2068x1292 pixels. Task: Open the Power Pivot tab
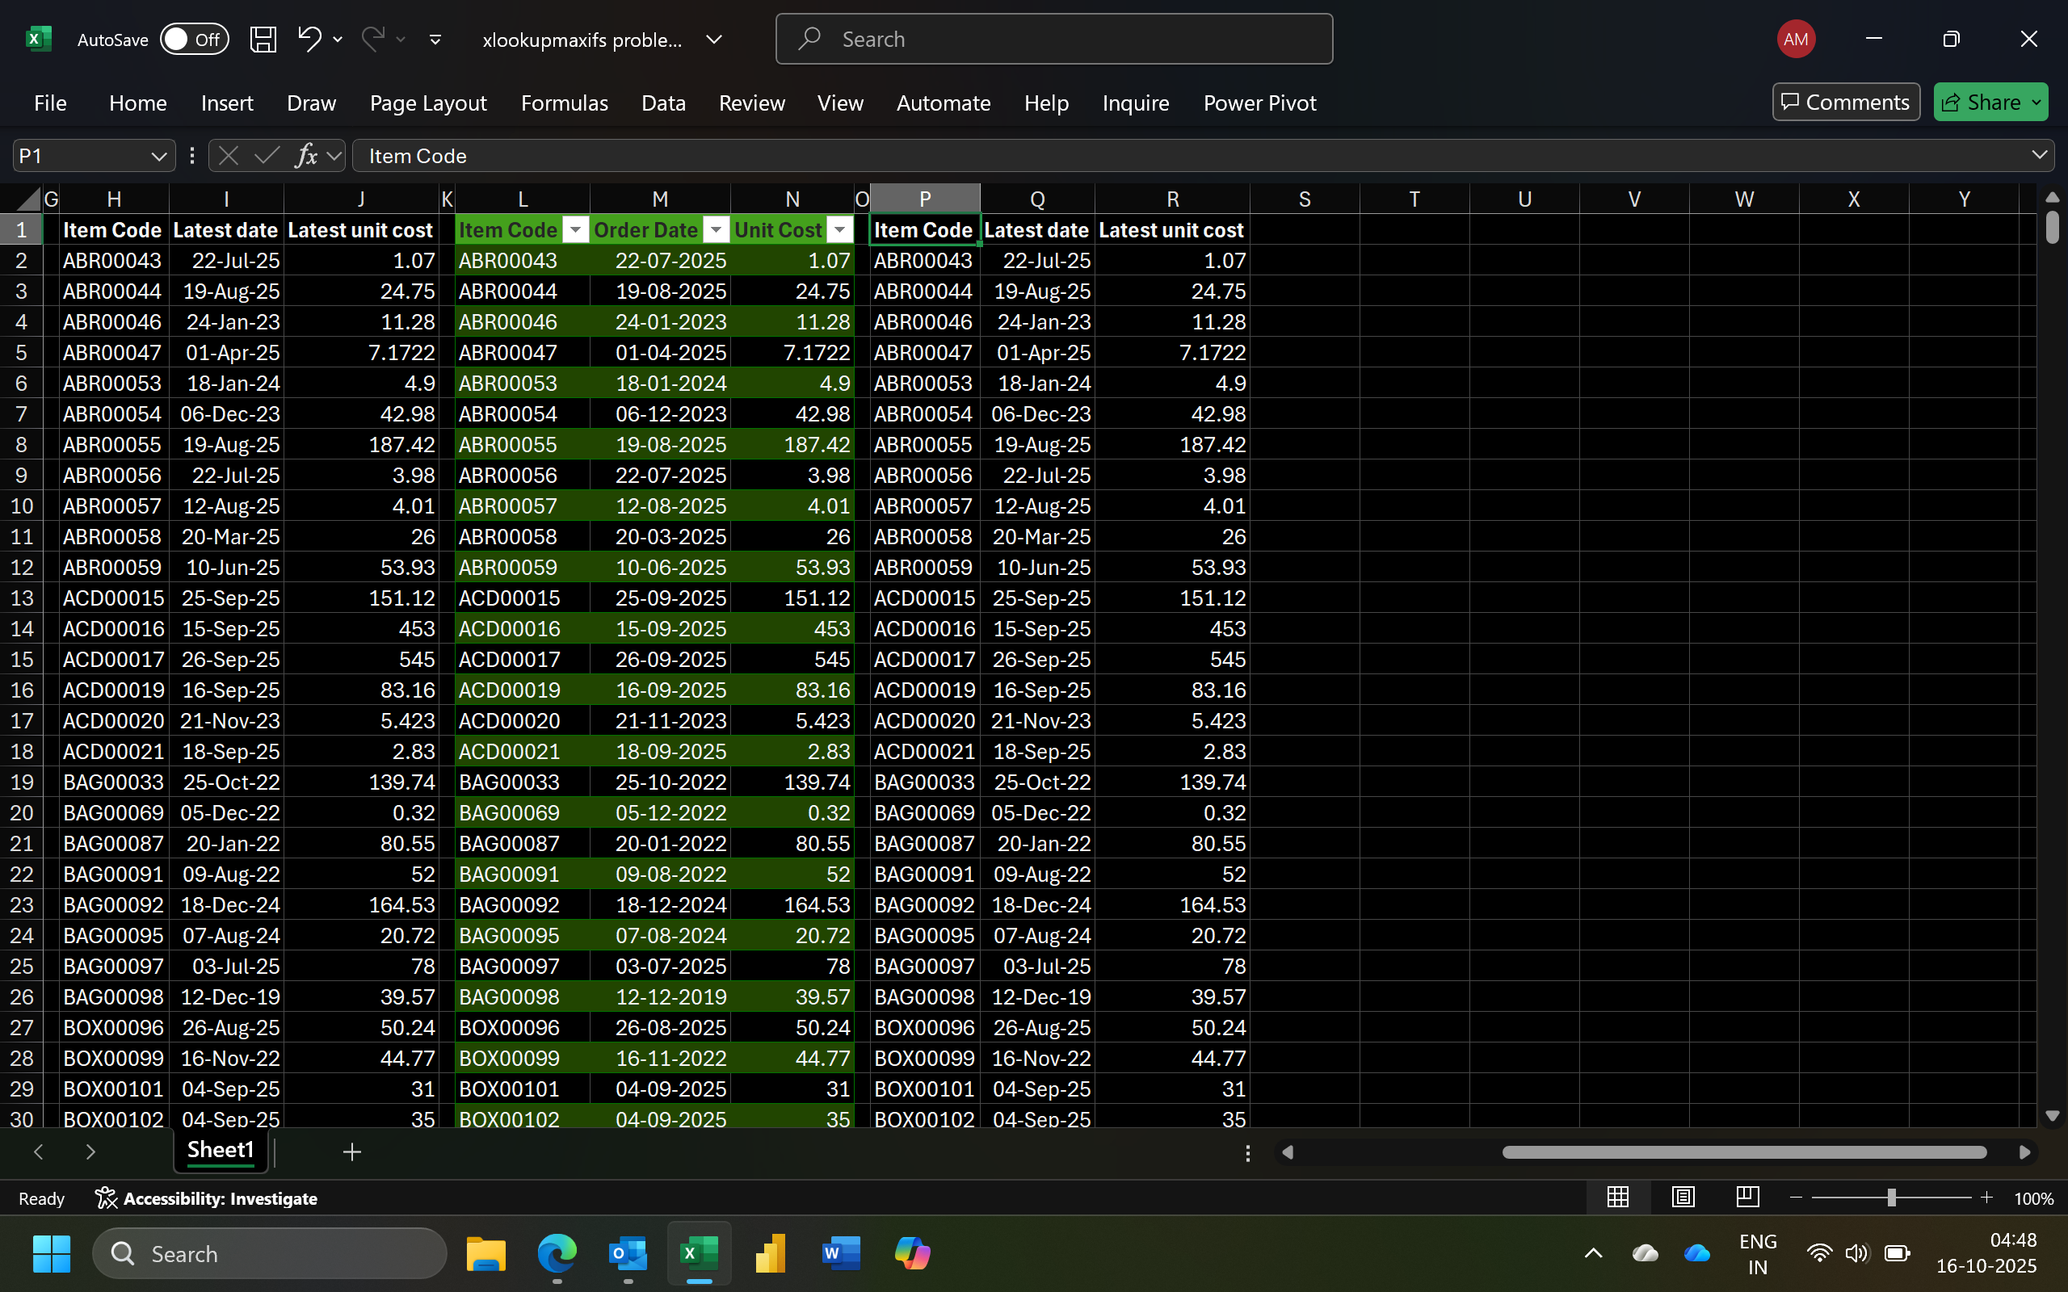pyautogui.click(x=1259, y=103)
